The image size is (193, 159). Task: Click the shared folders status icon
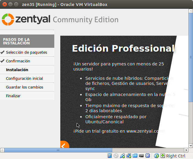click(135, 156)
